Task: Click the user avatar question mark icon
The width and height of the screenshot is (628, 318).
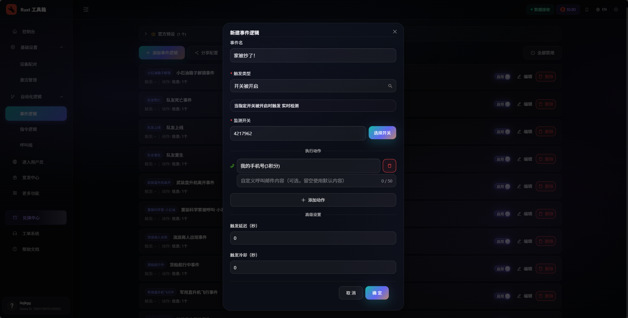Action: click(x=12, y=306)
